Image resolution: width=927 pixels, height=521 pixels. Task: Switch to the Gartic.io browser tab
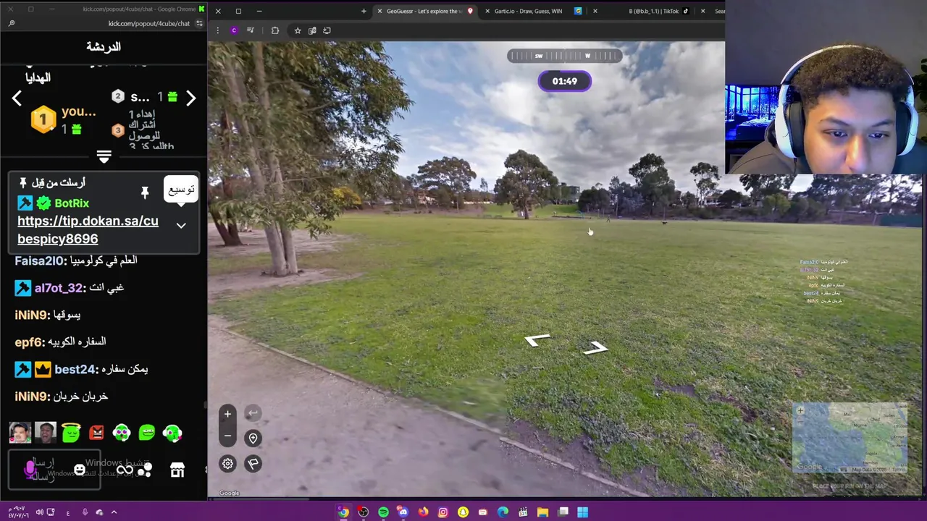click(x=534, y=11)
